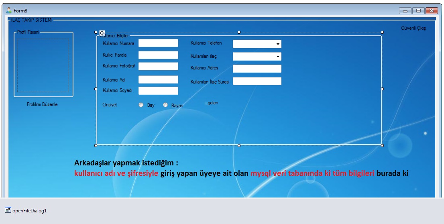Click the Kullanıcı Adı input field
444x224 pixels.
click(158, 79)
